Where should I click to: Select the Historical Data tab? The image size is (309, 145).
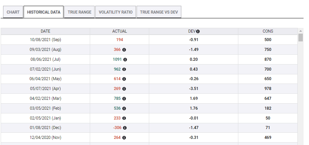click(43, 12)
